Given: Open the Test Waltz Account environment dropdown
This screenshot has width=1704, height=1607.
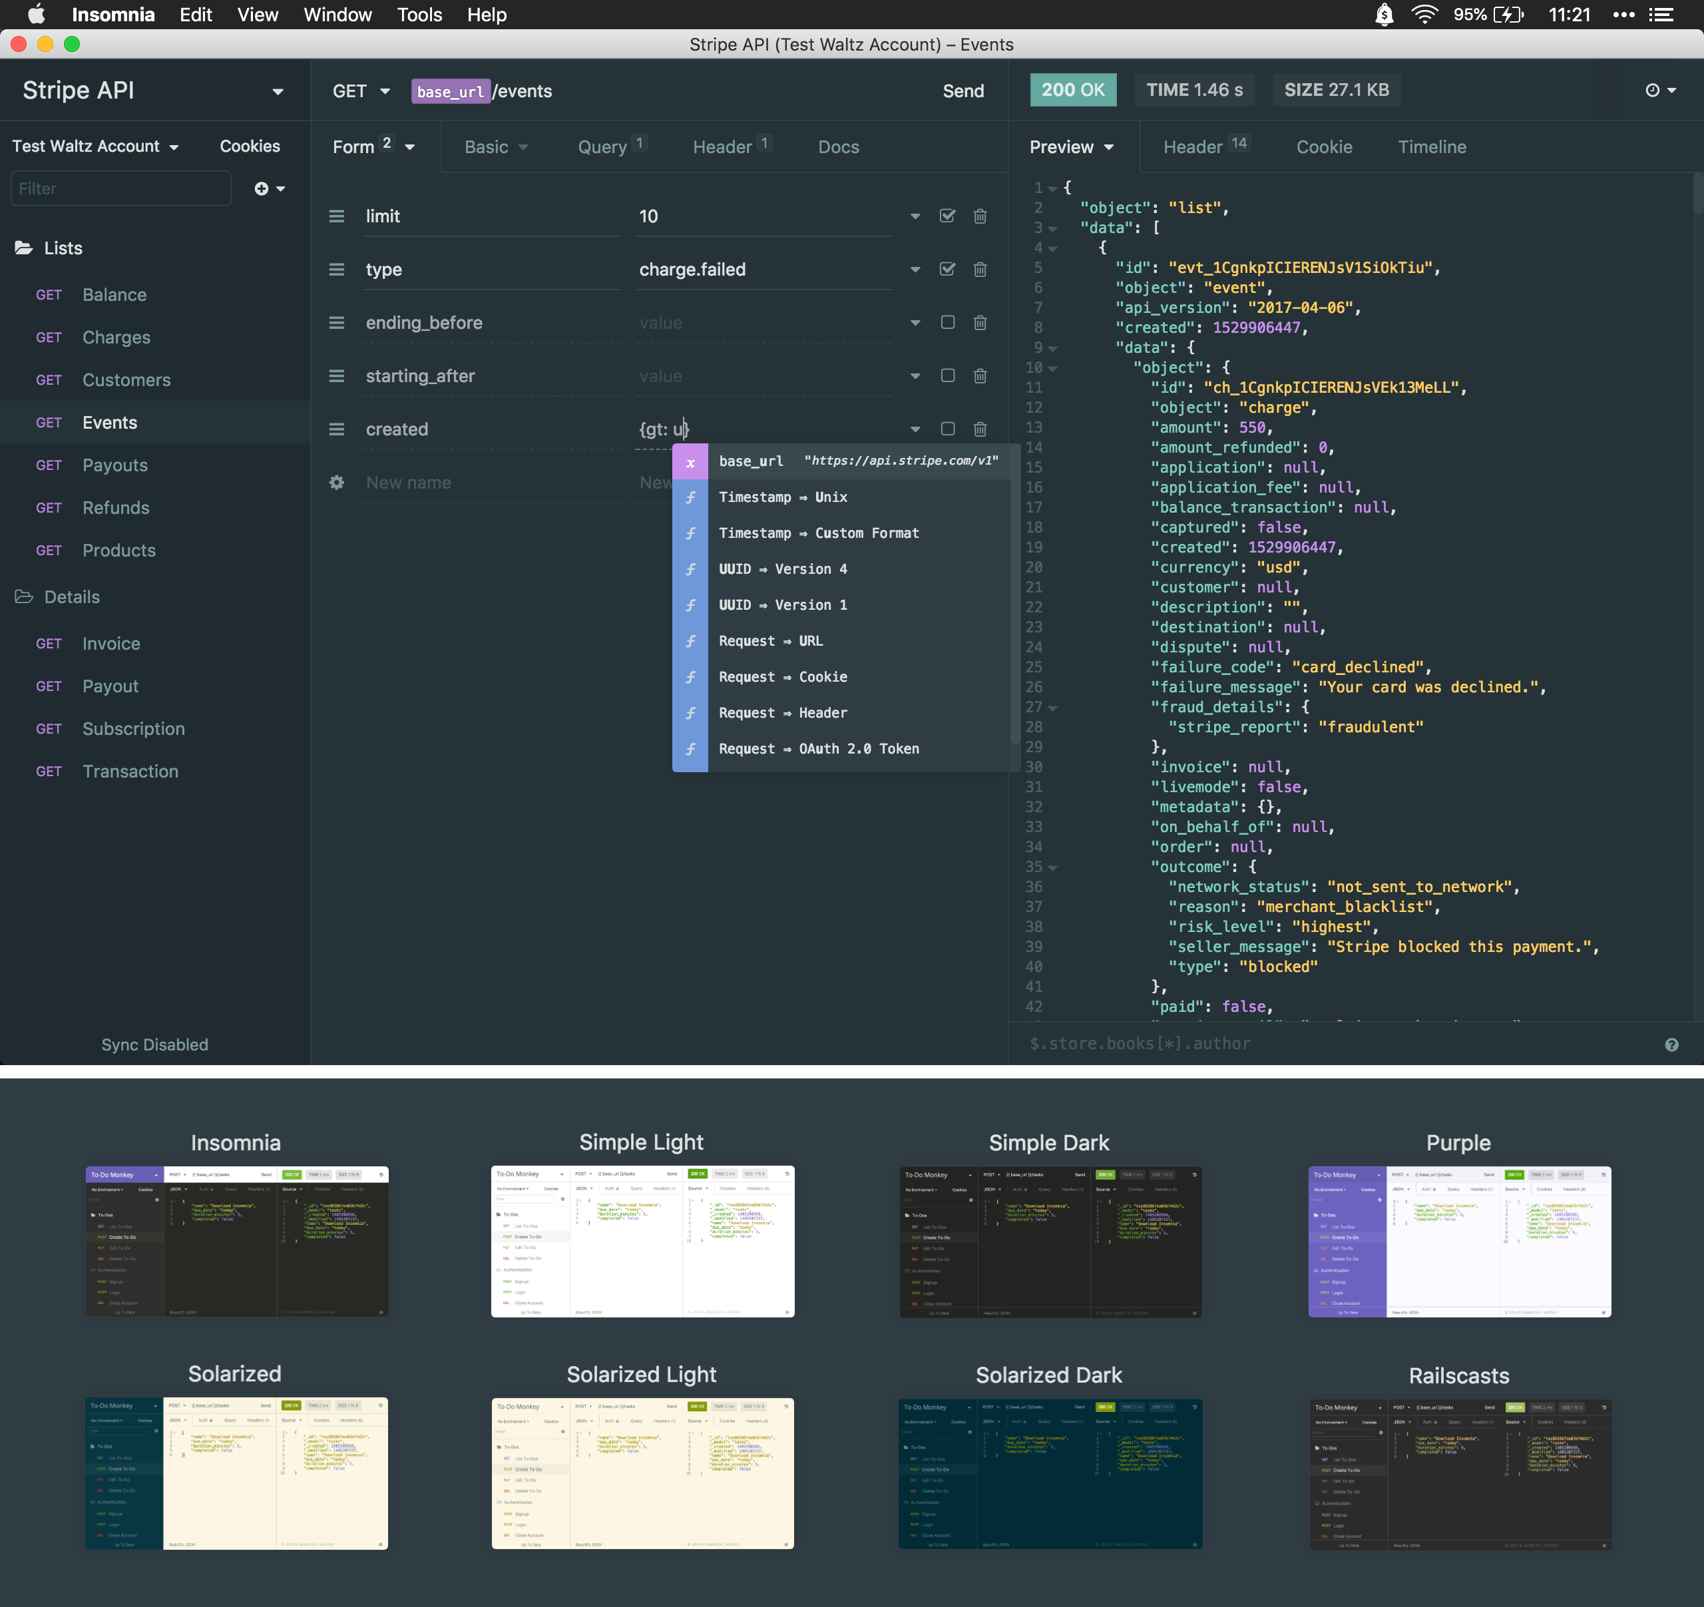Looking at the screenshot, I should click(95, 146).
